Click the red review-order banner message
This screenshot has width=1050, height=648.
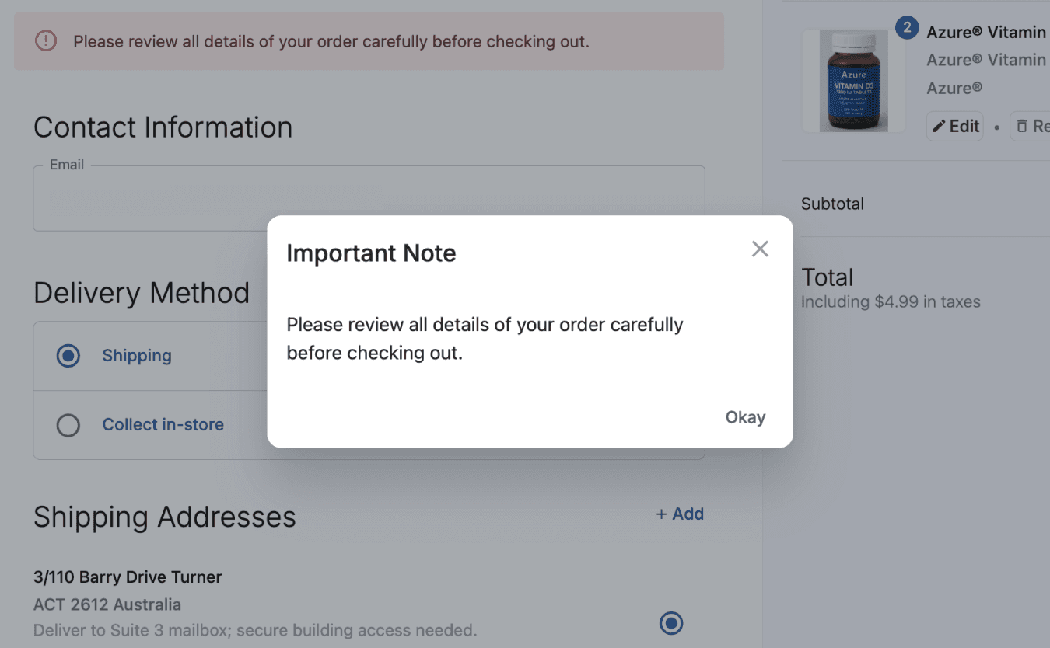point(331,41)
